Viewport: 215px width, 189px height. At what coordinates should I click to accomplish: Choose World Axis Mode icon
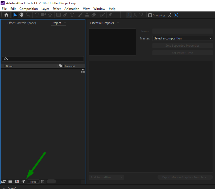[x=135, y=15]
